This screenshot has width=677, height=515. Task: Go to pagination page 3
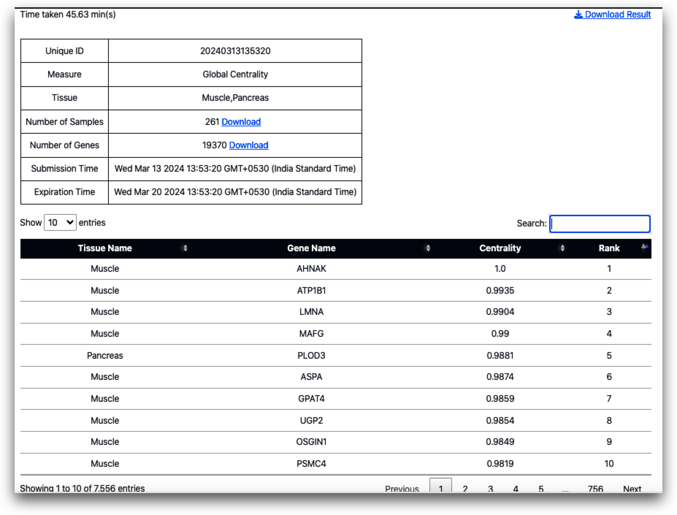pos(490,488)
